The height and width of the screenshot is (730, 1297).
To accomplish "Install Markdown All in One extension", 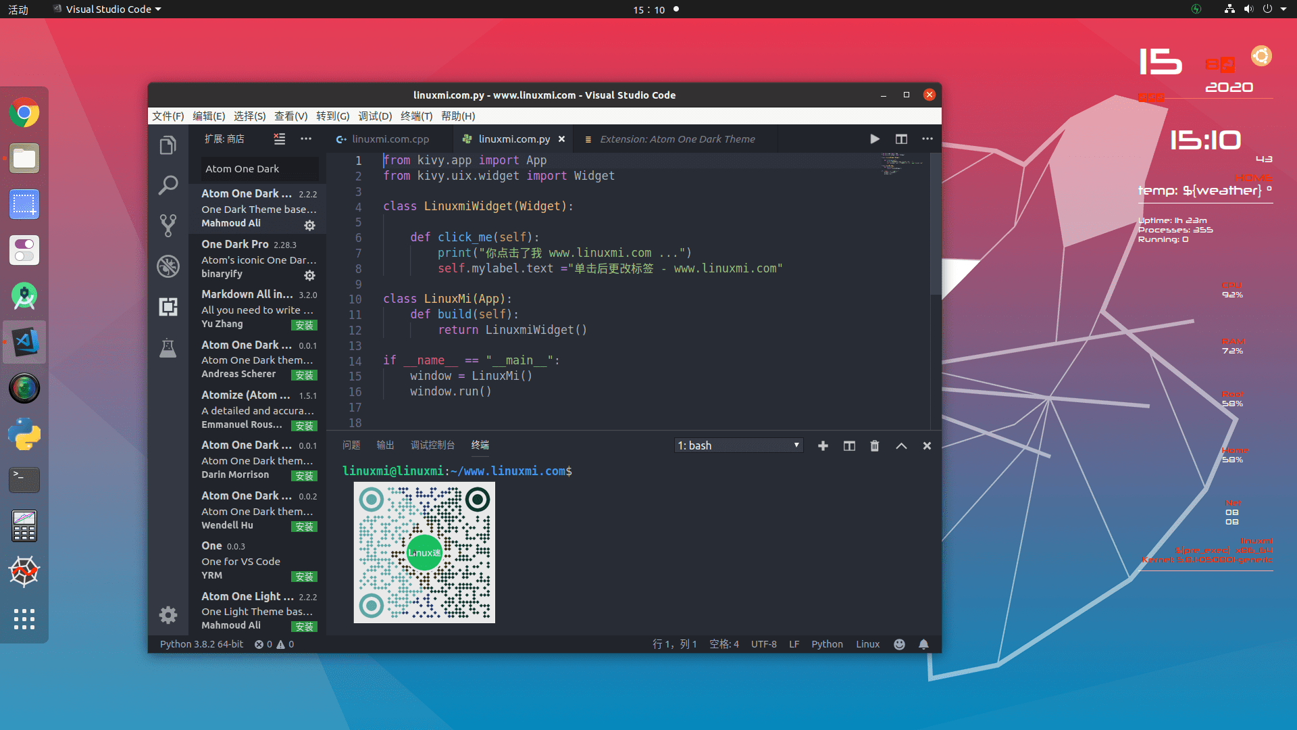I will (x=304, y=325).
